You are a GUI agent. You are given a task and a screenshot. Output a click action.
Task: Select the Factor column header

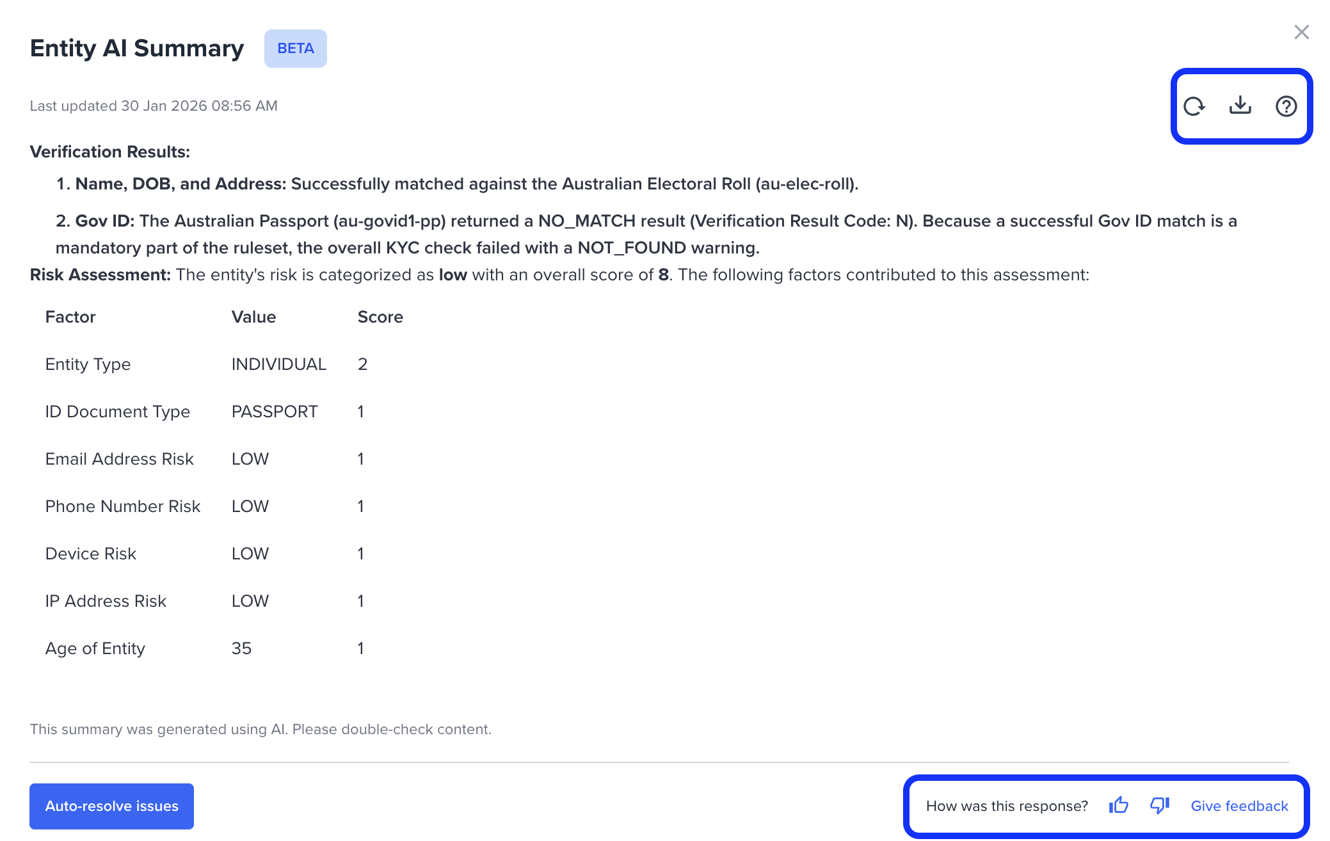click(x=70, y=316)
